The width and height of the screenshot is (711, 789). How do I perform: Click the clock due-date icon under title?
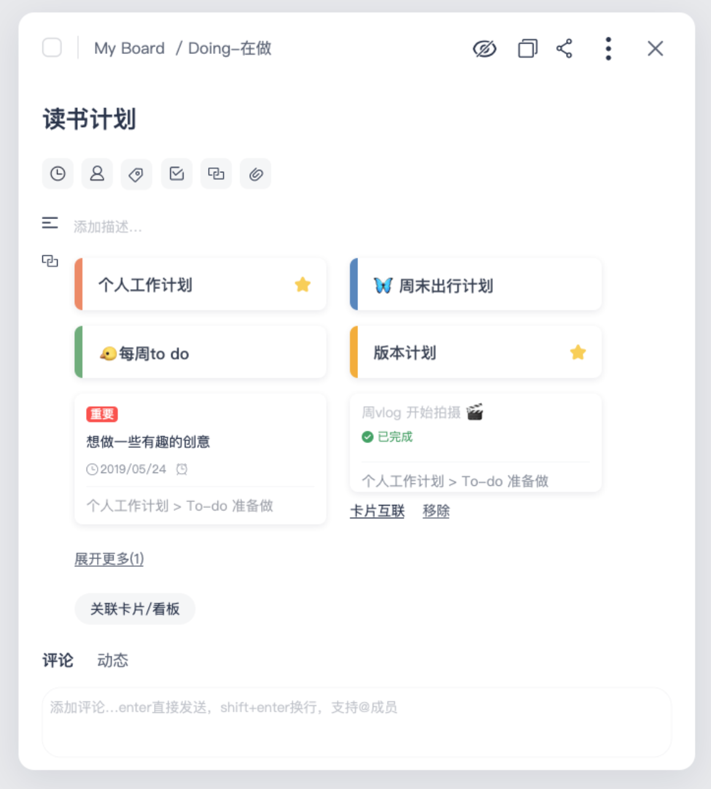click(x=58, y=174)
